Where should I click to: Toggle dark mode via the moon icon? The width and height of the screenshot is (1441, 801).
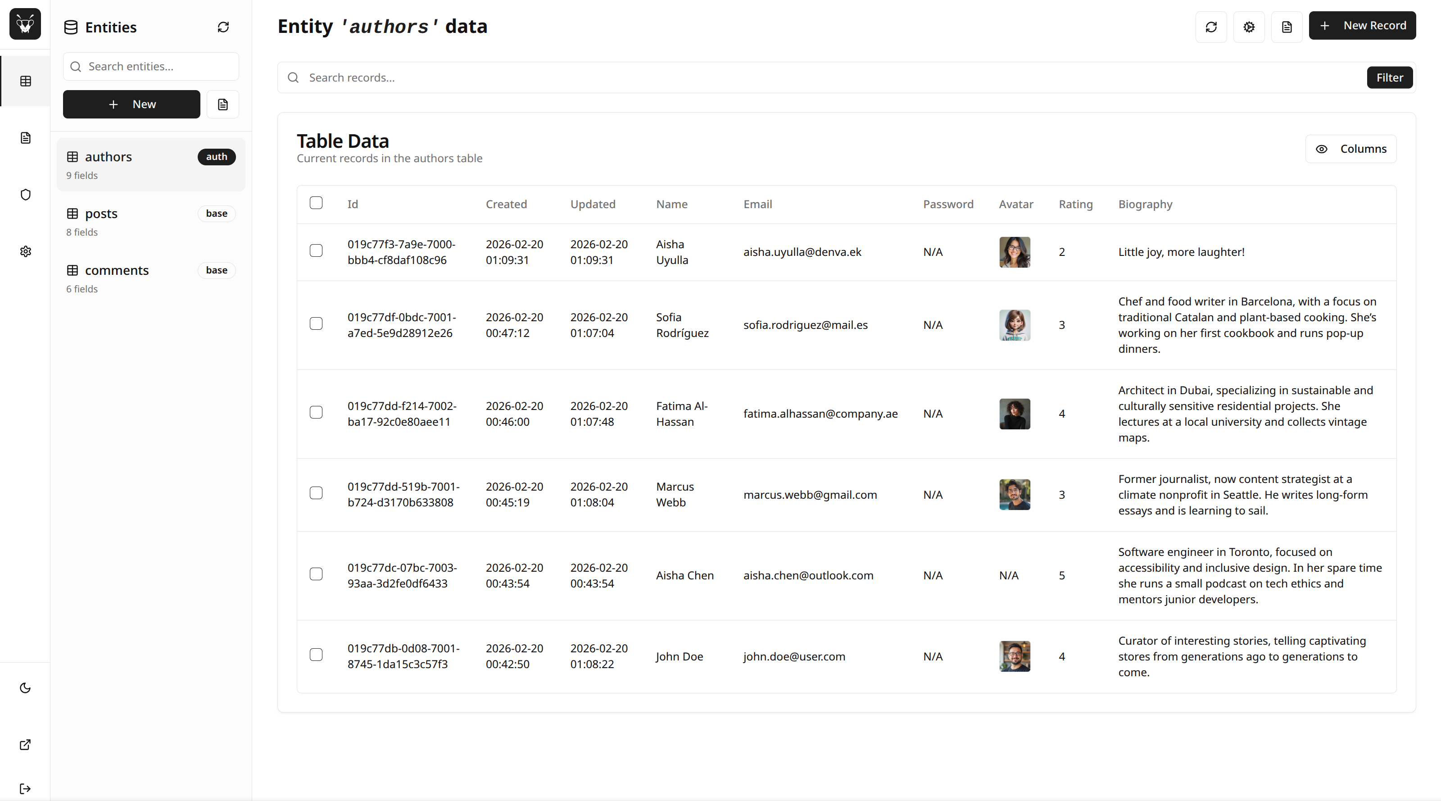point(25,688)
